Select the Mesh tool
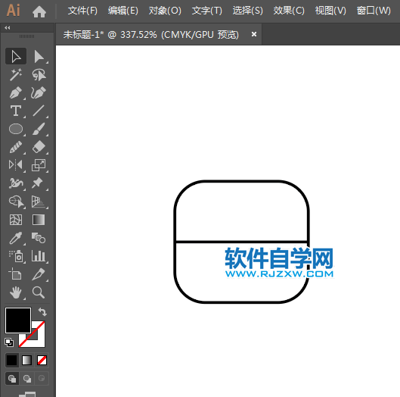Viewport: 400px width, 397px height. pos(16,220)
